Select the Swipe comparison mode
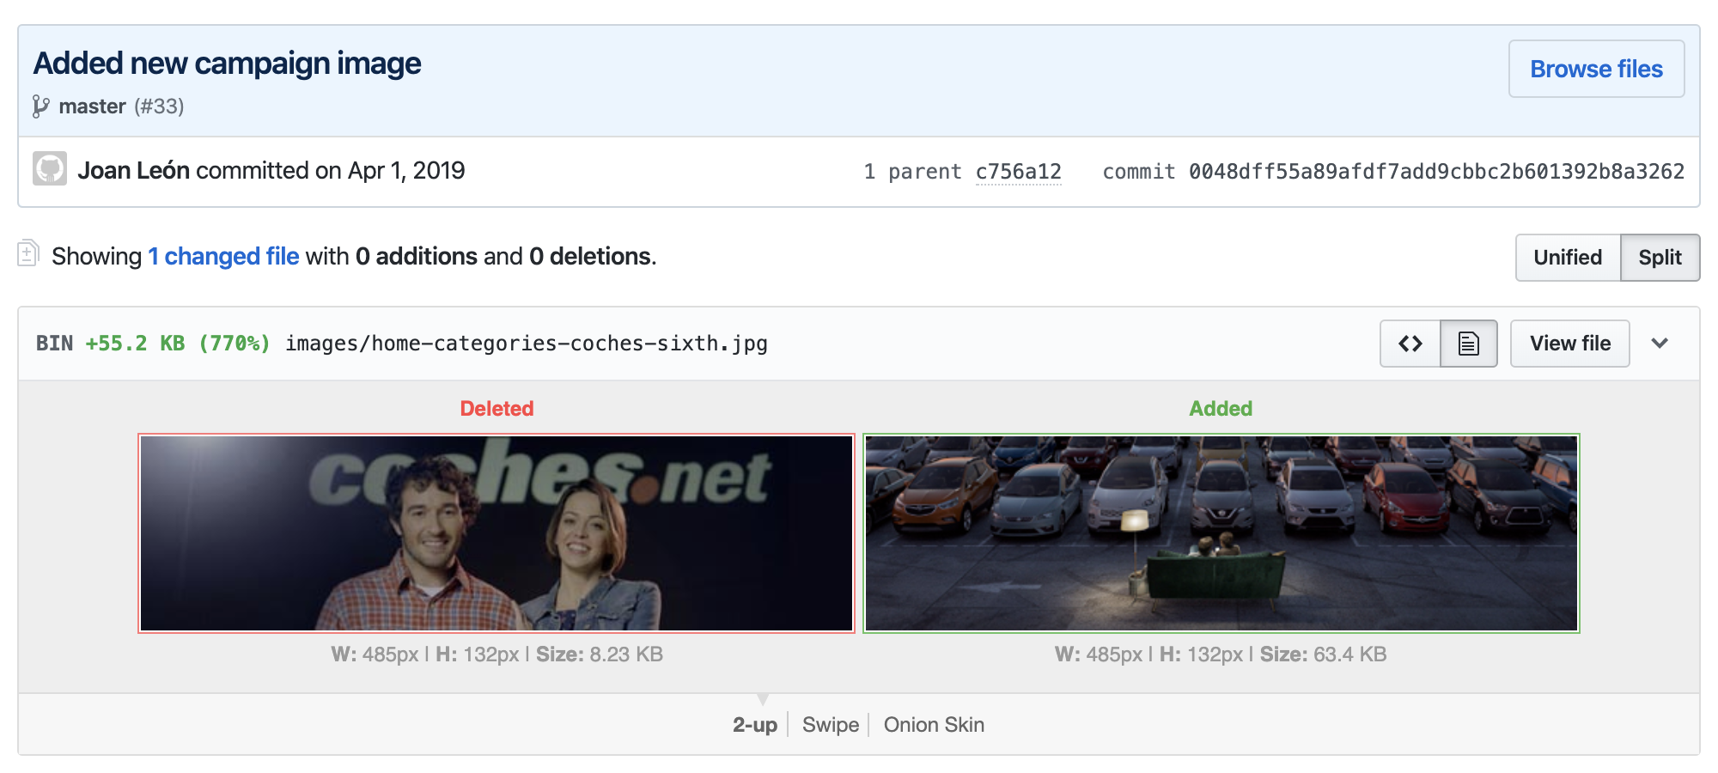This screenshot has width=1718, height=773. [x=831, y=725]
